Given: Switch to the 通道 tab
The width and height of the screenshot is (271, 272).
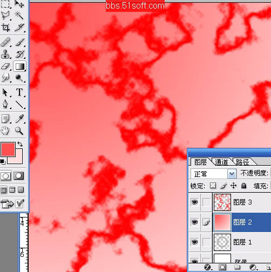Looking at the screenshot, I should pos(221,162).
